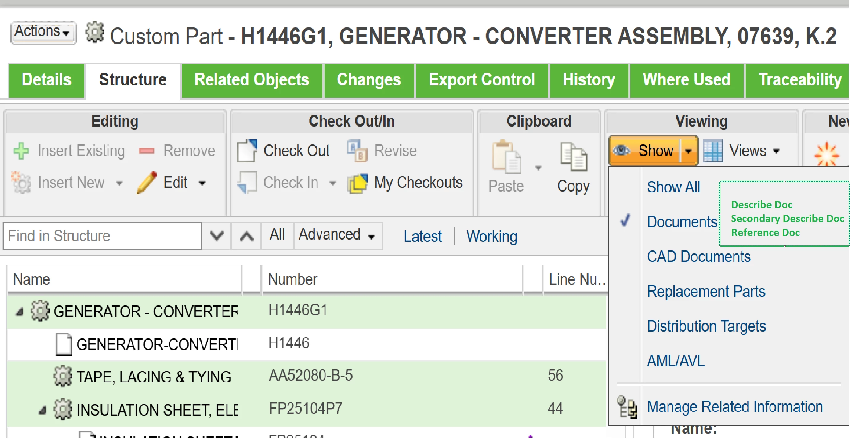Click the Manage Related Information icon
850x445 pixels.
(x=627, y=407)
